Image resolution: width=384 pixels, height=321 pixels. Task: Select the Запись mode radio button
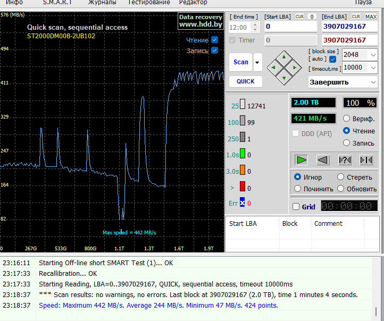[x=346, y=143]
